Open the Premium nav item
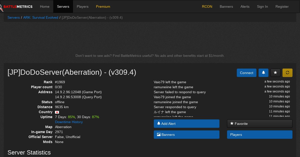300x157 pixels. [x=103, y=6]
